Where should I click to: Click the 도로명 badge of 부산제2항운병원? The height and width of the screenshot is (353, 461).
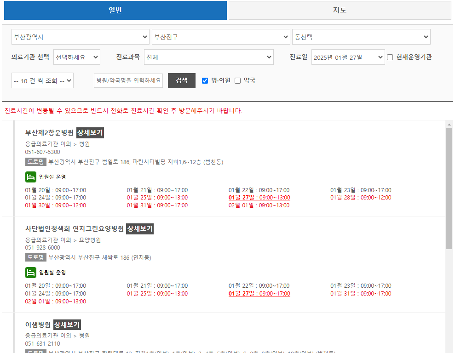[35, 162]
